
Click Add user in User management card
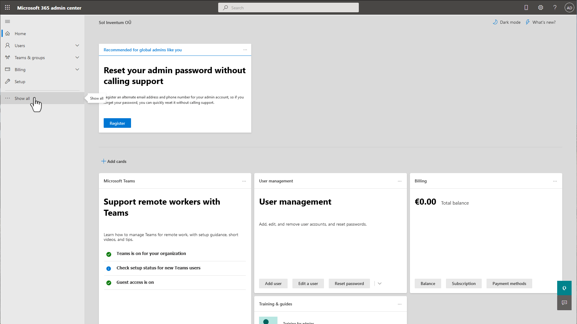click(x=273, y=283)
